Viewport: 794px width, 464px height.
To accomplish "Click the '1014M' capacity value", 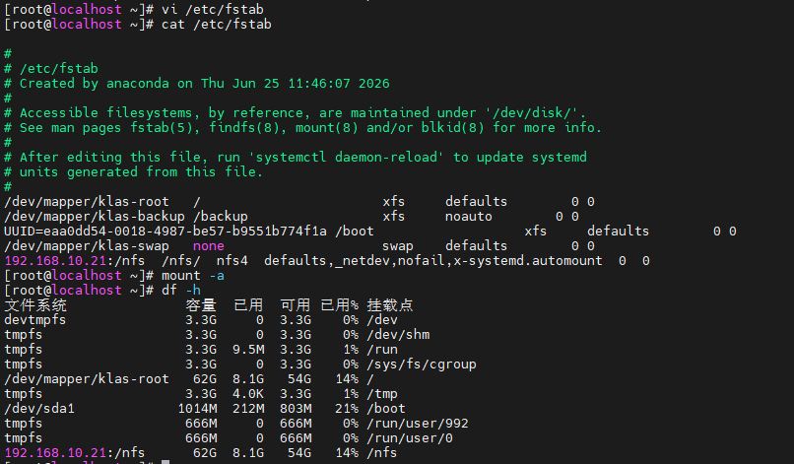I will [x=197, y=408].
